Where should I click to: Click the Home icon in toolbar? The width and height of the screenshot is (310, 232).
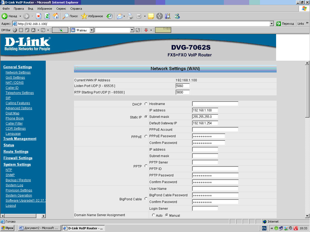click(56, 16)
